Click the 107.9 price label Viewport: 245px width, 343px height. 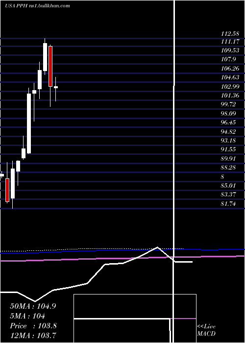click(228, 59)
